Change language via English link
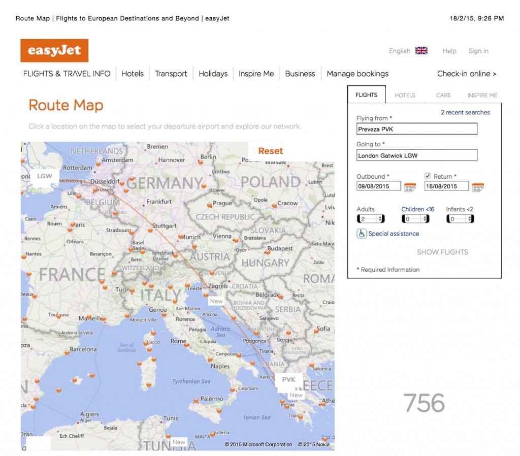This screenshot has width=520, height=456. click(400, 51)
